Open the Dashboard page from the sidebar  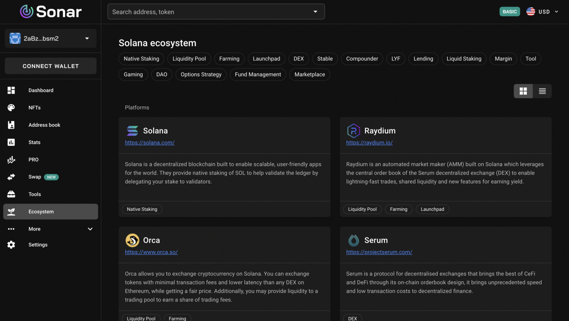(11, 90)
